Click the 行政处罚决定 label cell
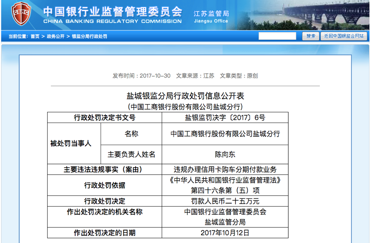Viewport: 371px width, 243px height. click(x=105, y=201)
